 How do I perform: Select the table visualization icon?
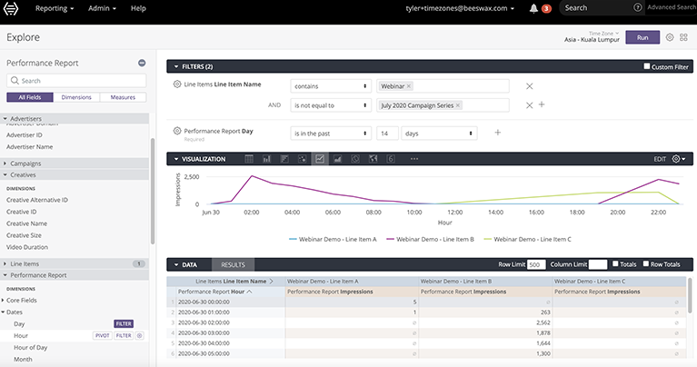point(250,159)
